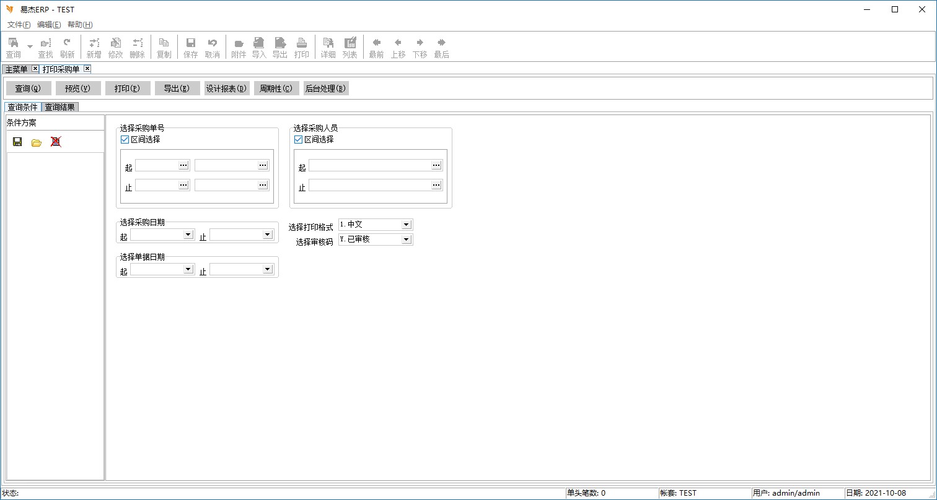This screenshot has height=500, width=937.
Task: Close the 打印采购单 tab
Action: tap(87, 69)
